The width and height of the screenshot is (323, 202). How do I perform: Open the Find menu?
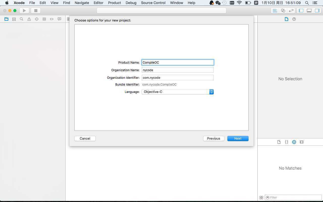[66, 3]
